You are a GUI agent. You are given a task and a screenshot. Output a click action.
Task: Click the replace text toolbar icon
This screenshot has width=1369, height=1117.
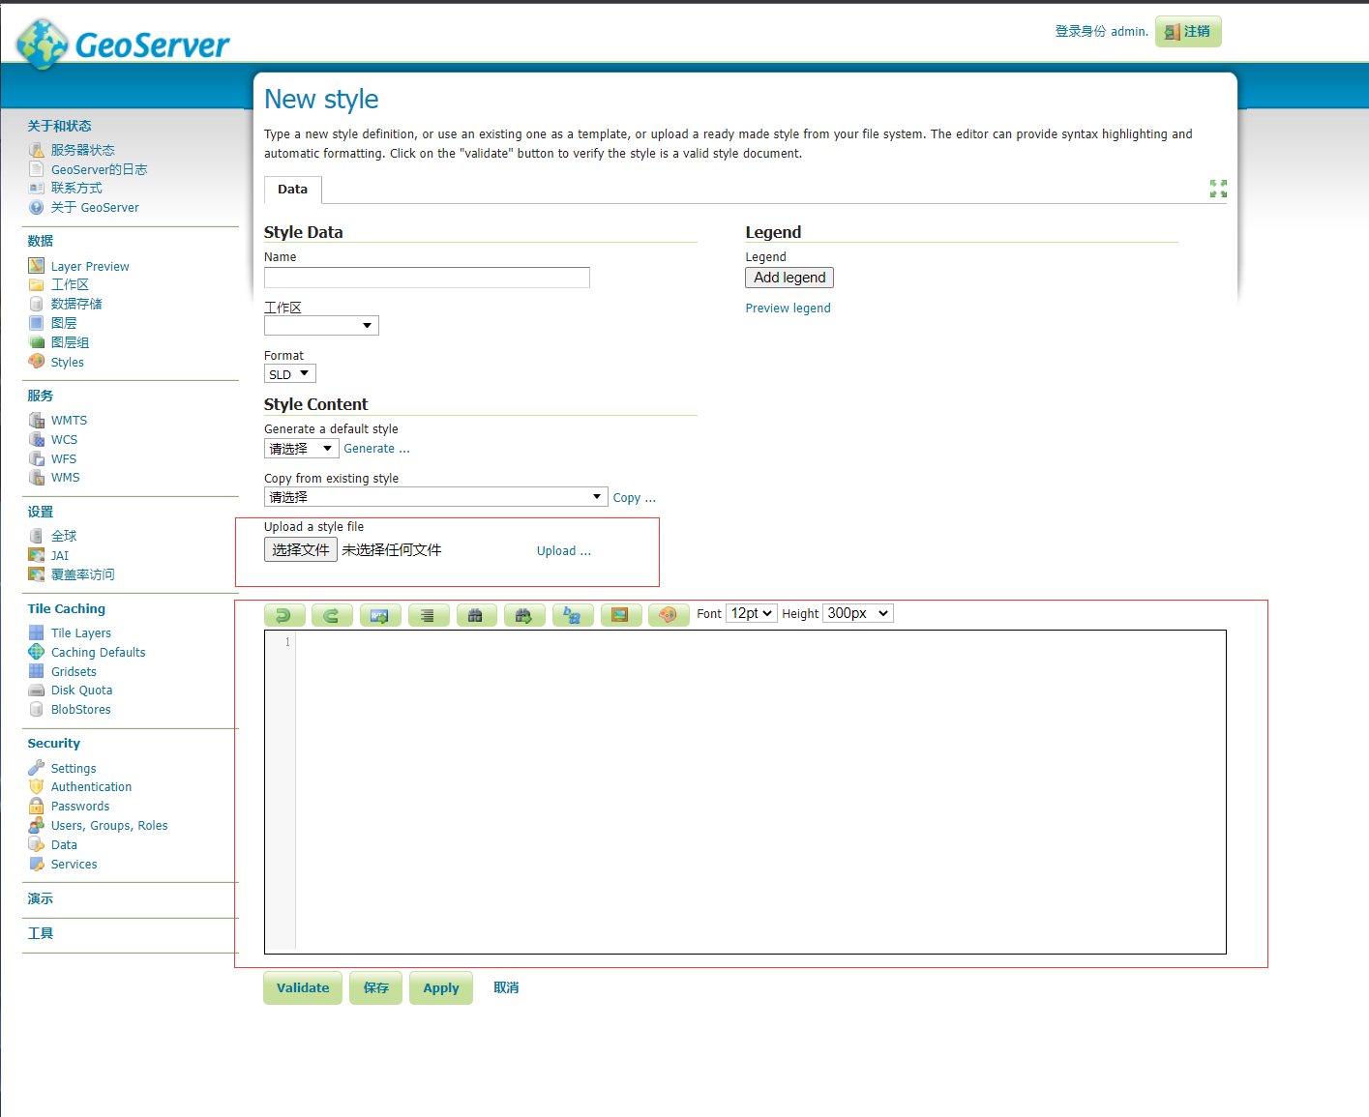(x=573, y=615)
